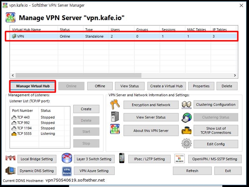
Task: Click the gear icon beside Edit Config
Action: (186, 143)
